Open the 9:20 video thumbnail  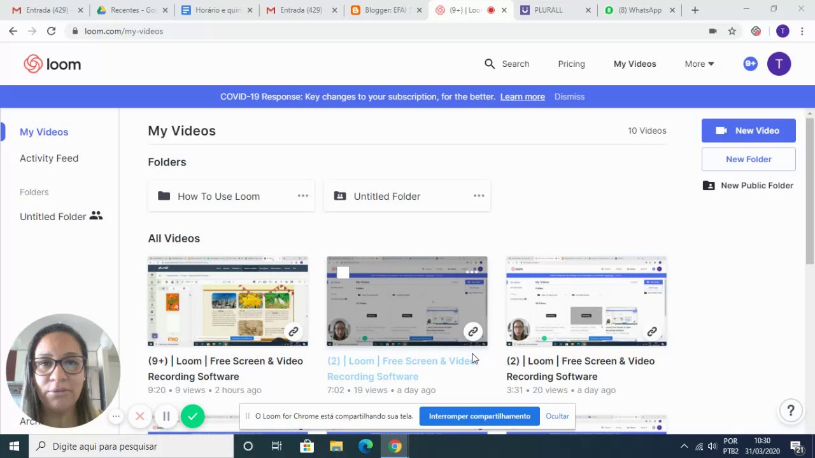tap(228, 302)
